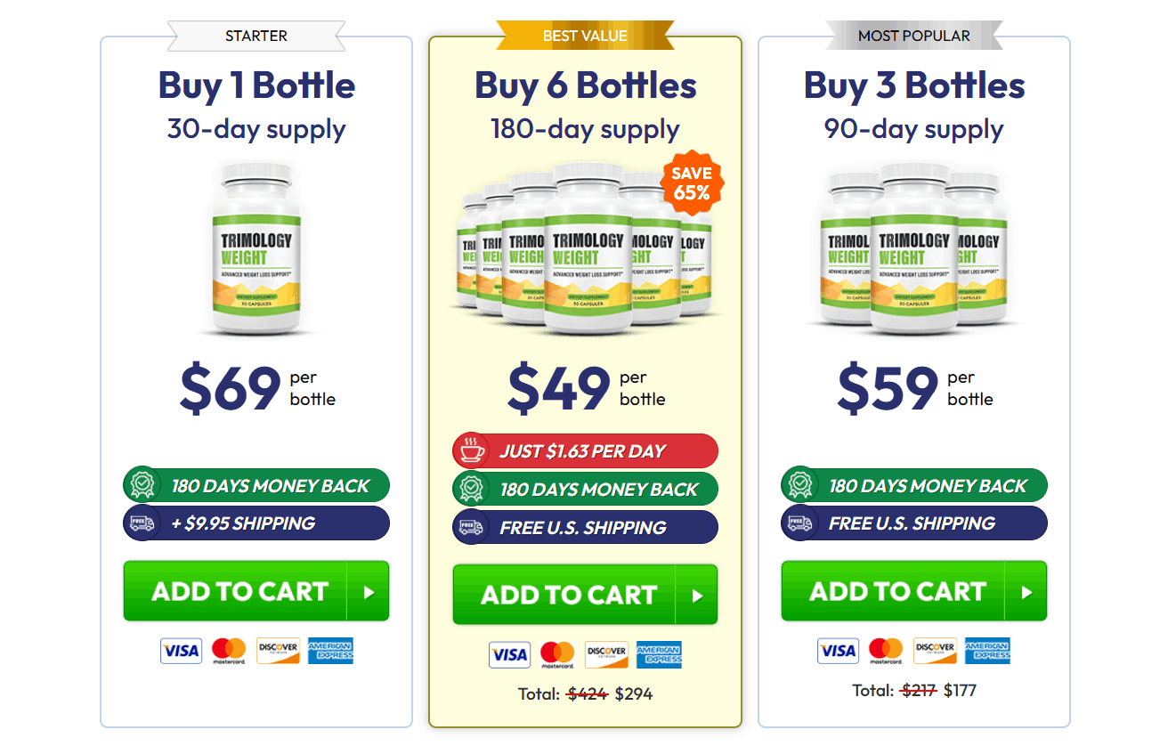Click the Save 65% orange badge
Viewport: 1176px width, 754px height.
(692, 182)
